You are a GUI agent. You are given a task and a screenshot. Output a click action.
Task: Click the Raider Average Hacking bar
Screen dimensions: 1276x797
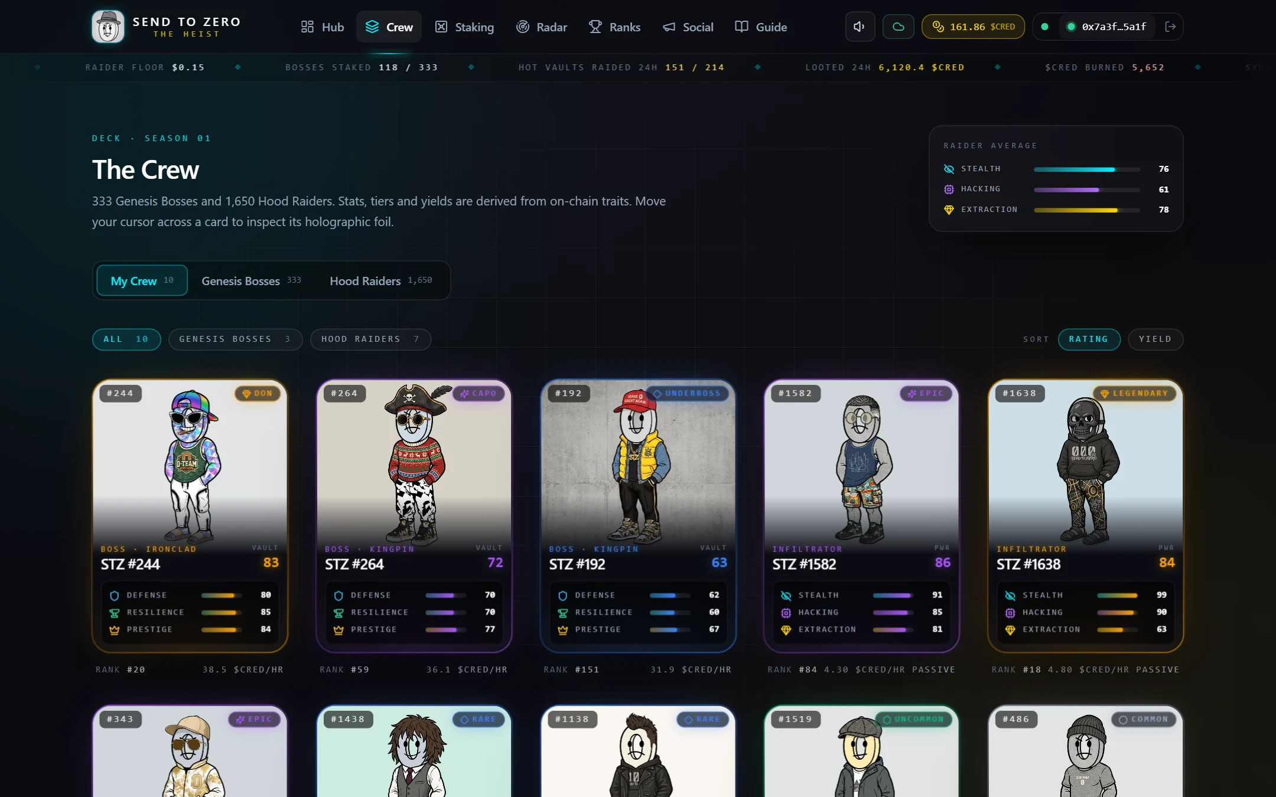[1087, 190]
